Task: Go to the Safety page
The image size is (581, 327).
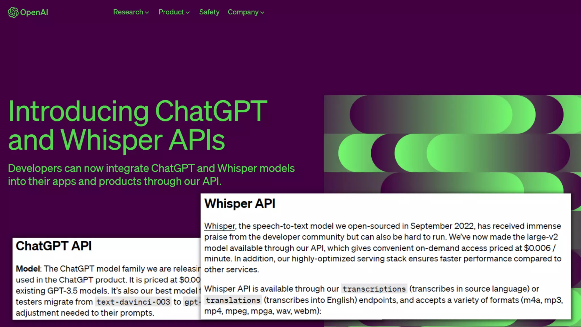Action: point(209,12)
